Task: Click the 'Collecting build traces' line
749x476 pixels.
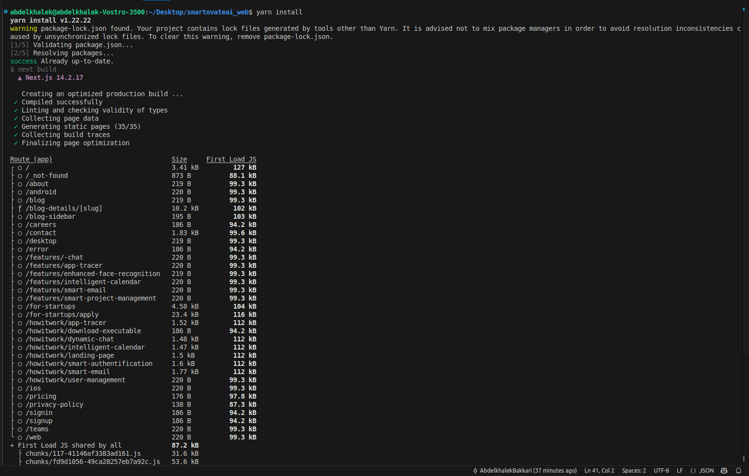Action: (66, 135)
